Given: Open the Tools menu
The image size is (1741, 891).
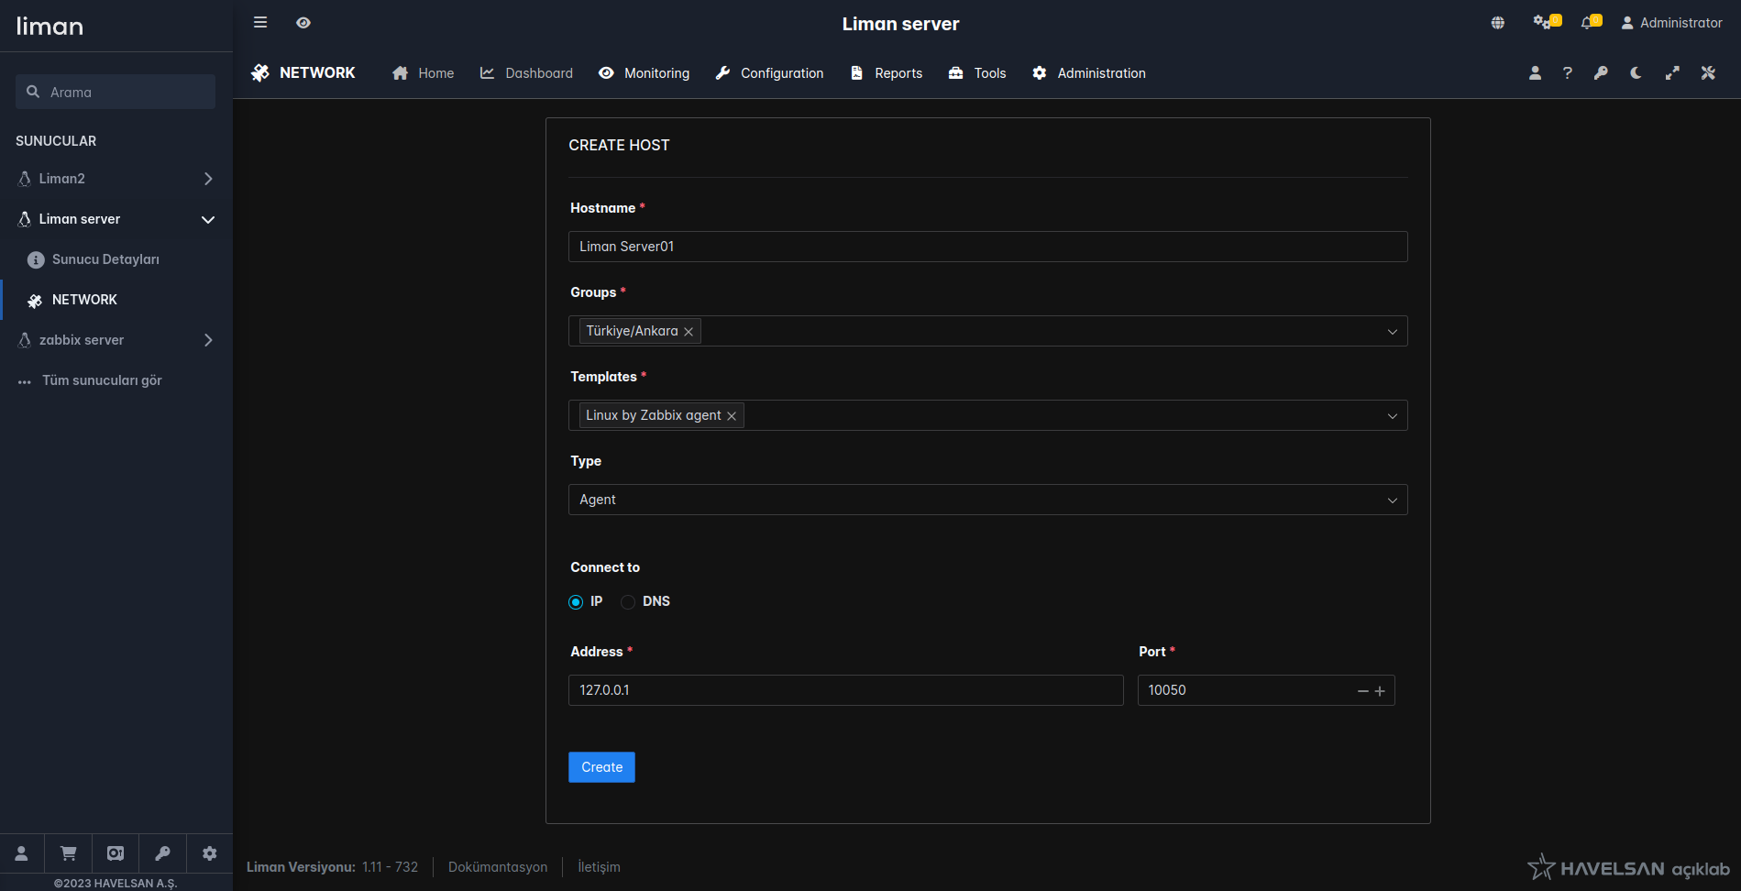Looking at the screenshot, I should point(977,73).
